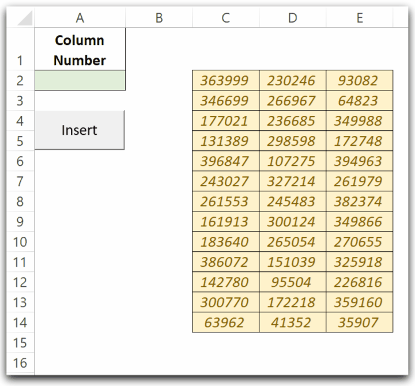Viewport: 415px width, 386px height.
Task: Click cell containing 161913
Action: click(226, 221)
